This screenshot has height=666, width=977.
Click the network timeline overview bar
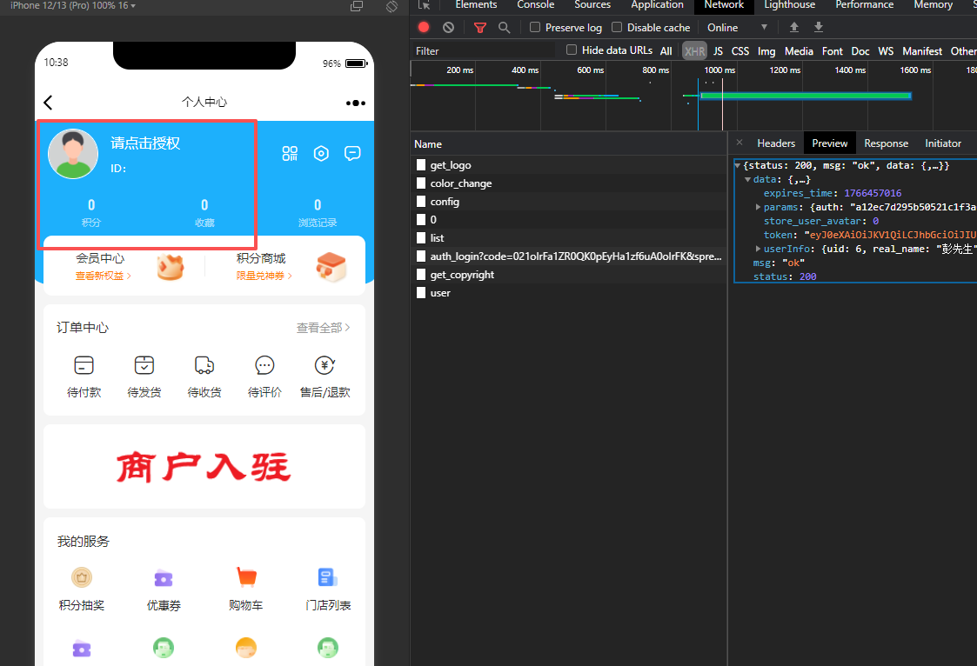pos(805,96)
